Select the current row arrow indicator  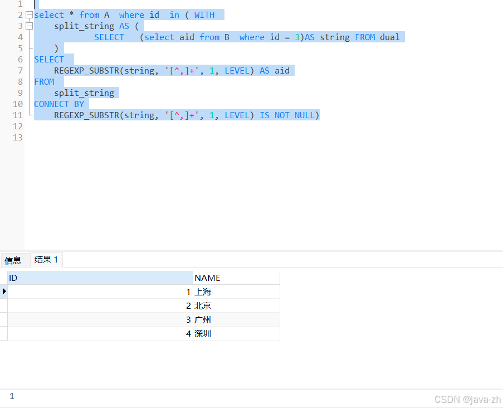4,292
